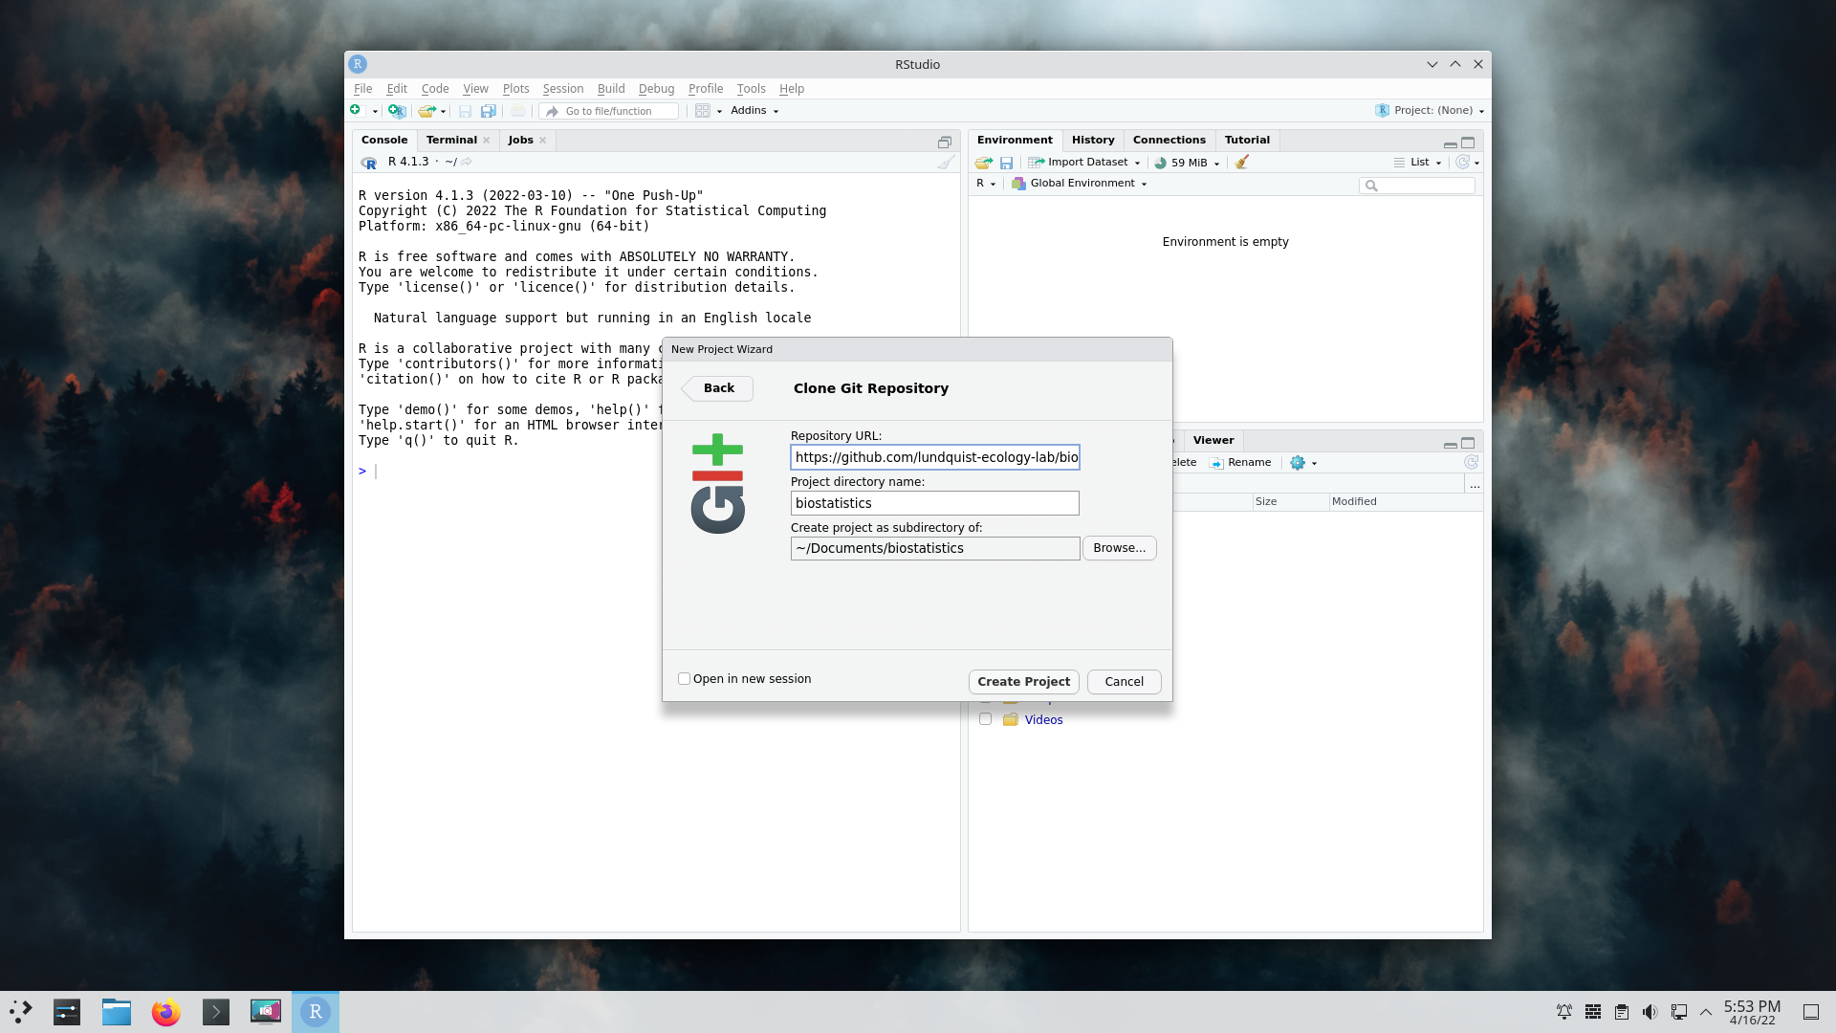Click the Create a project icon
The height and width of the screenshot is (1033, 1836).
tap(397, 111)
